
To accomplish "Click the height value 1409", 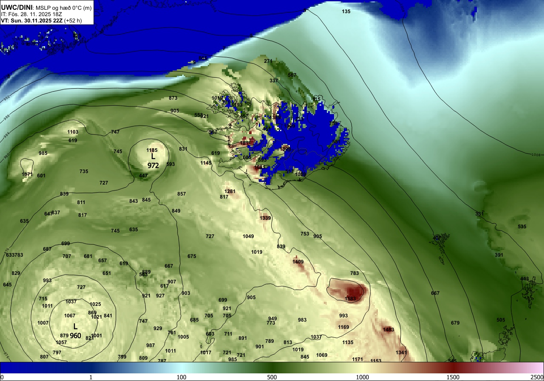I will click(298, 262).
